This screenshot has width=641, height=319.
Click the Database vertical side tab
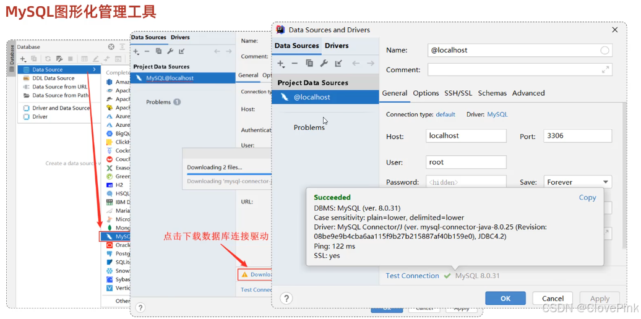(x=12, y=57)
